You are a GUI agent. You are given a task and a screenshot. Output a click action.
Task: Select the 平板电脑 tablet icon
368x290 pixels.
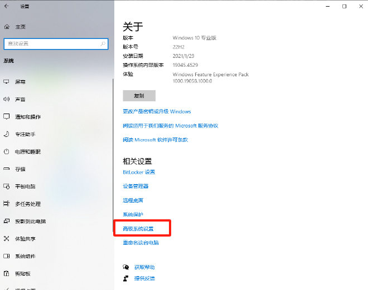[6, 186]
